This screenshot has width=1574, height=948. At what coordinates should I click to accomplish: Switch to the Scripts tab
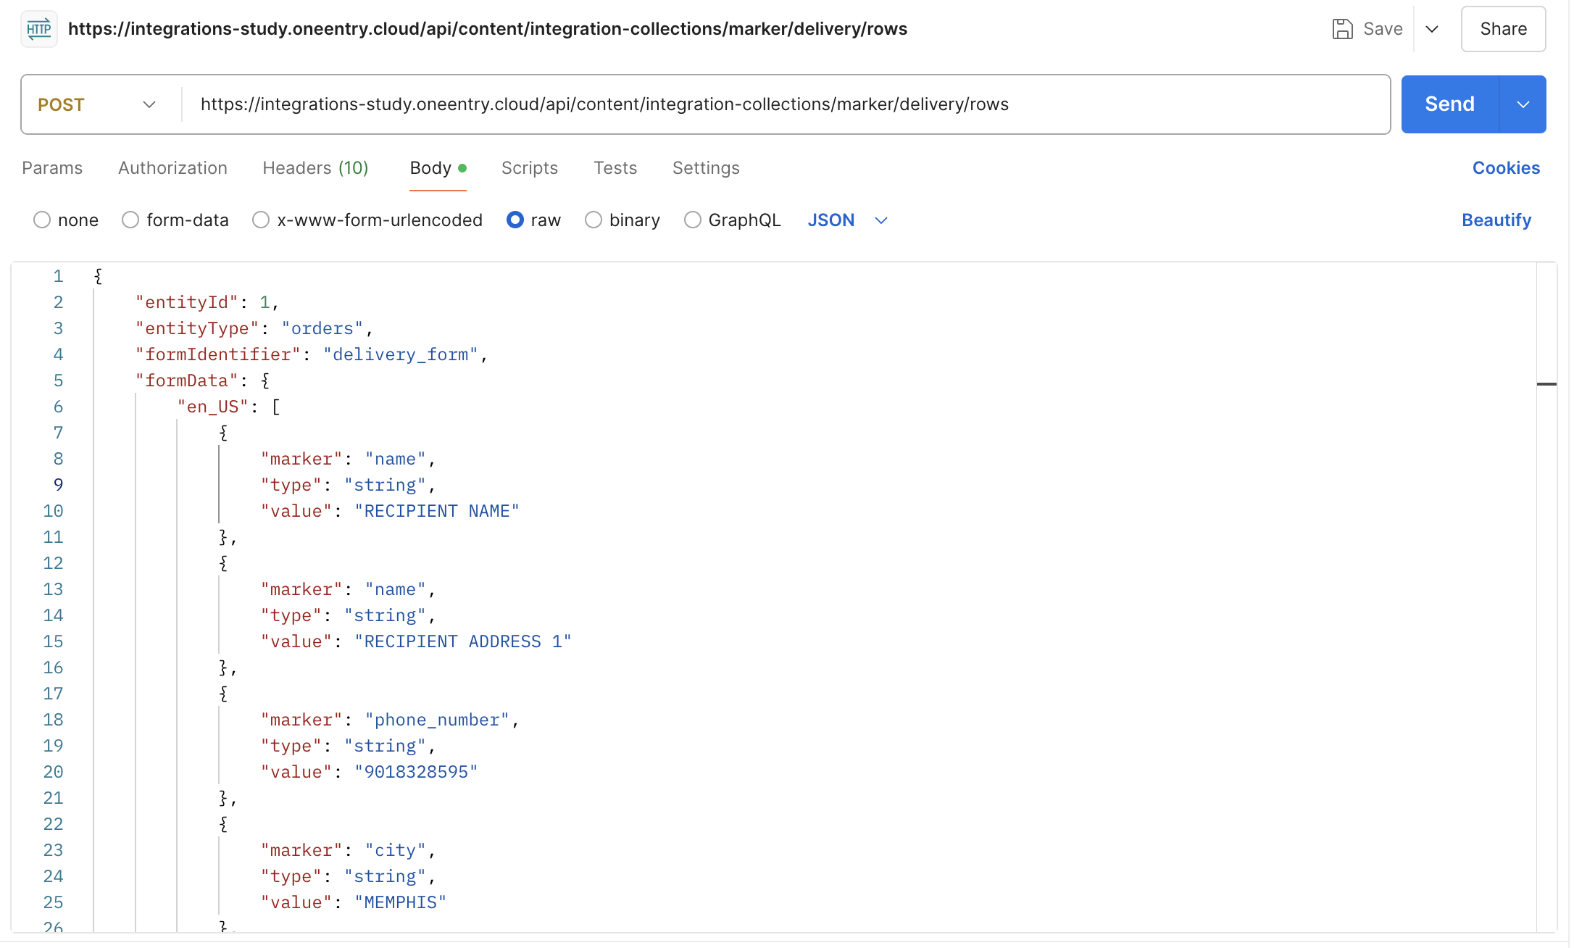click(529, 168)
